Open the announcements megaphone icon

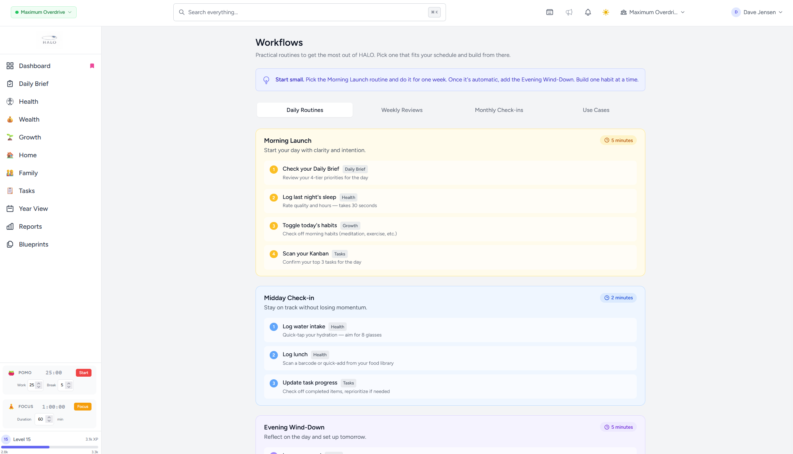[569, 12]
